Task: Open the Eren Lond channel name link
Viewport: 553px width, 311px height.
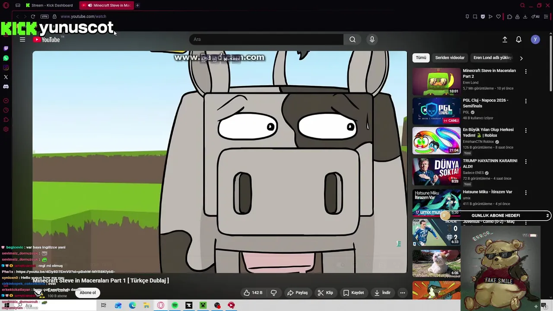Action: (x=58, y=290)
